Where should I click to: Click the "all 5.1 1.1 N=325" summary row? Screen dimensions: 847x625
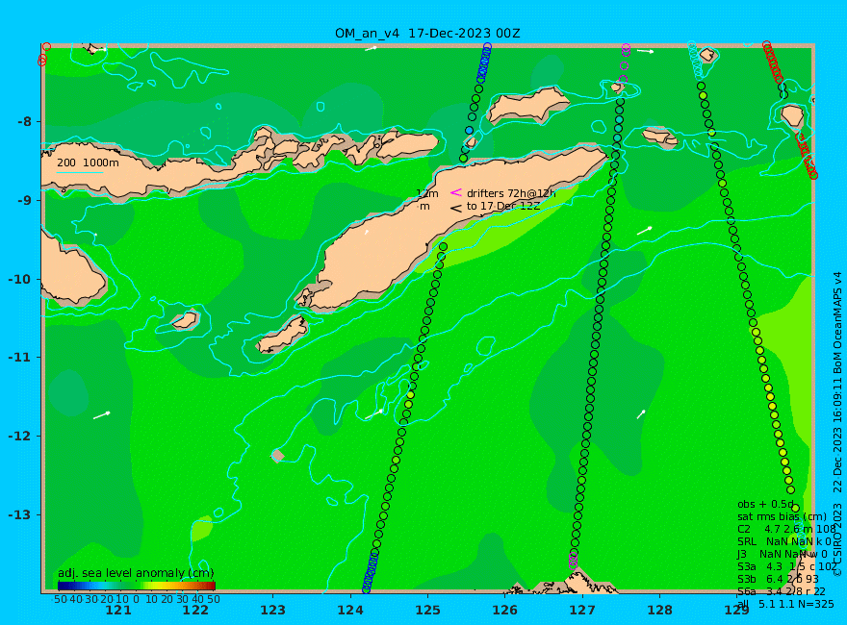pos(785,604)
